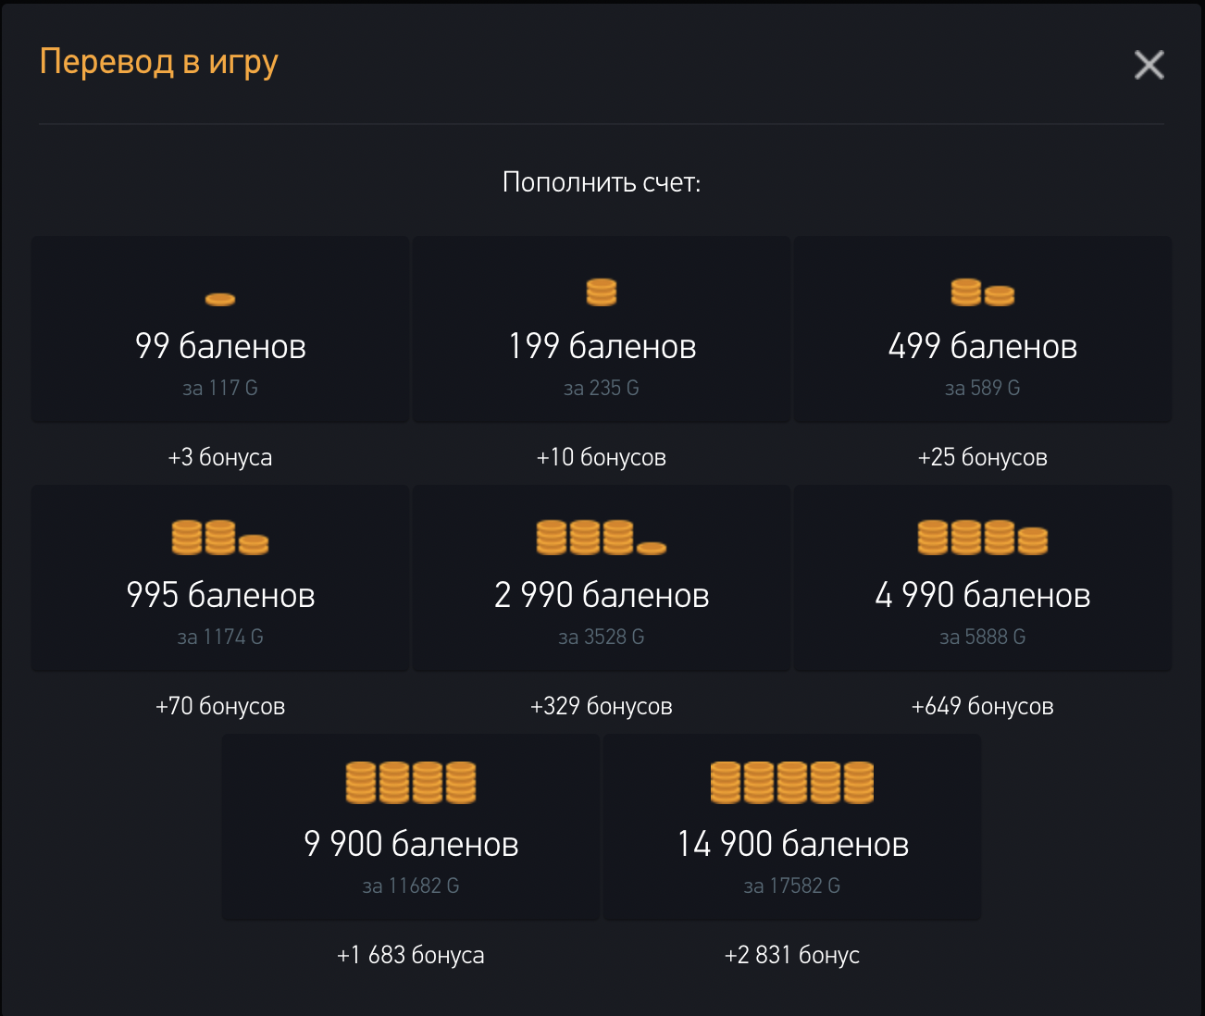Choose the 4 990 баленов package
Viewport: 1205px width, 1016px height.
[982, 595]
